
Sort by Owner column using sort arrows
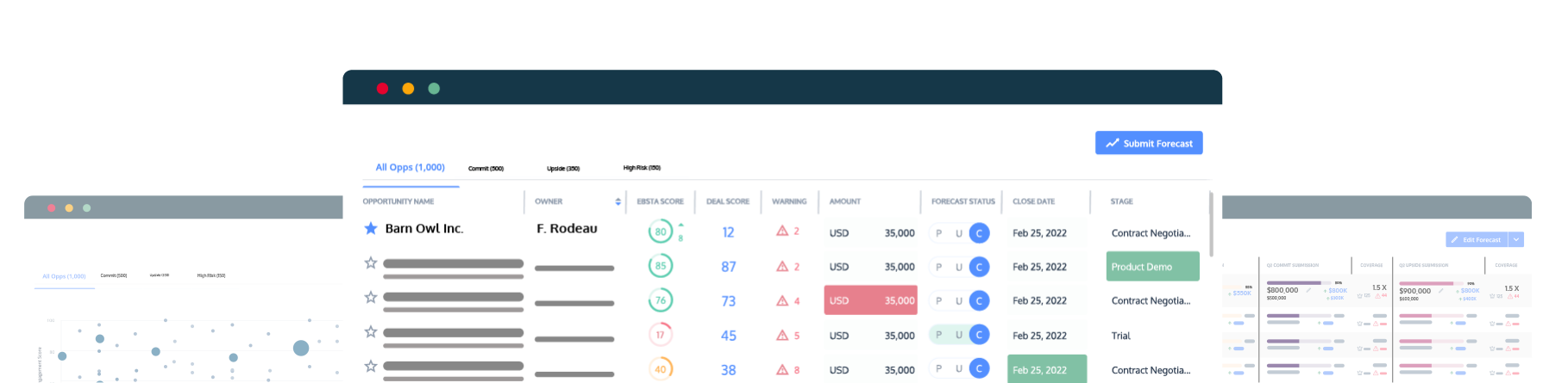[618, 202]
